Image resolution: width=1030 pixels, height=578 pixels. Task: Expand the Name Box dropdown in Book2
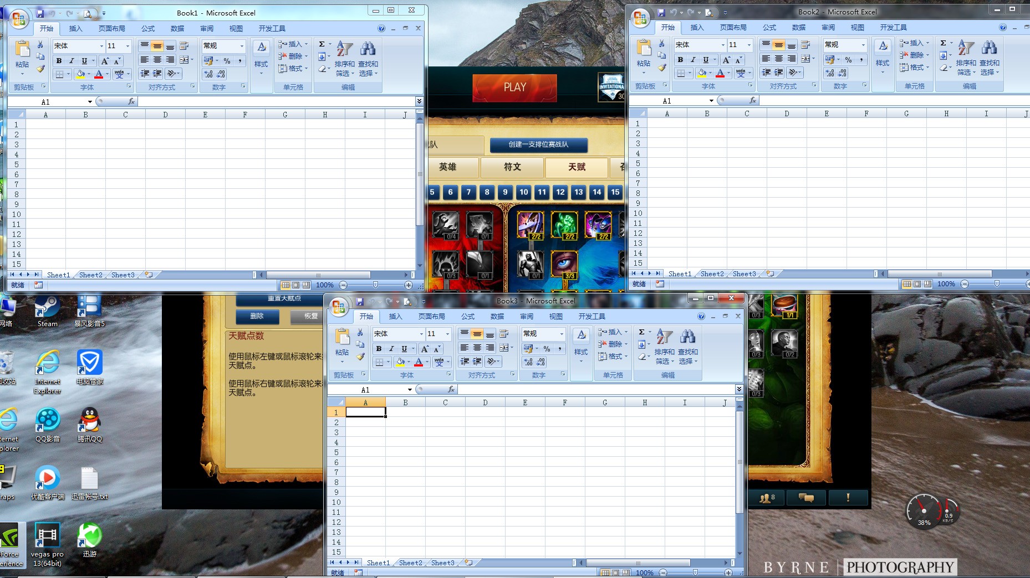[x=711, y=101]
